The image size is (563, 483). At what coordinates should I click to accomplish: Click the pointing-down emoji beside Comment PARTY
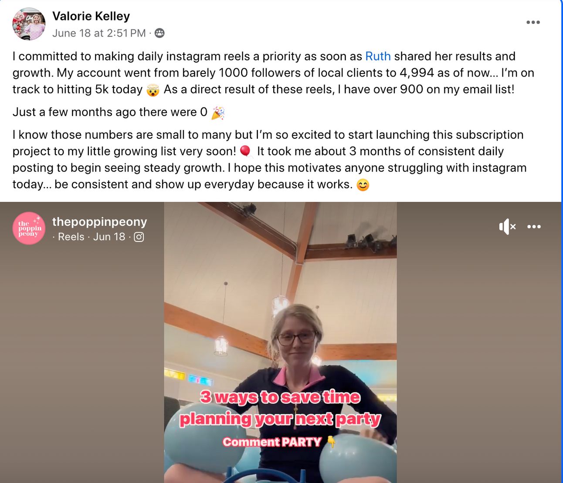tap(331, 442)
